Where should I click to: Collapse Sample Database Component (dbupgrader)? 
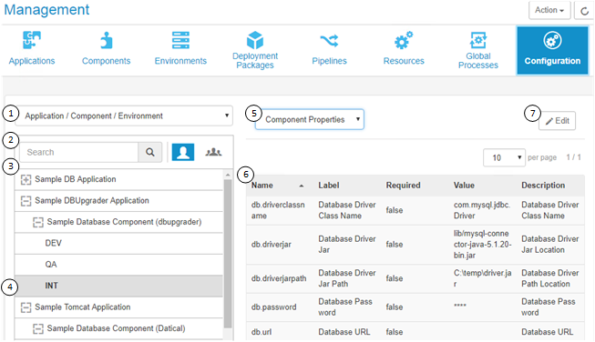38,222
